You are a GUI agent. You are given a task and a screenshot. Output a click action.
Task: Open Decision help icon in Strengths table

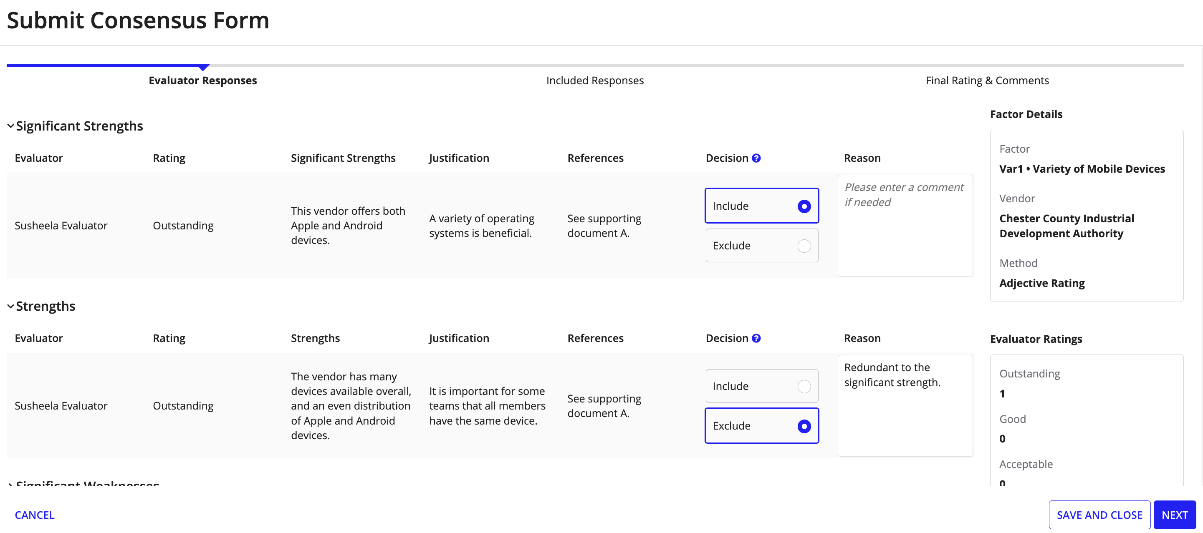tap(756, 338)
